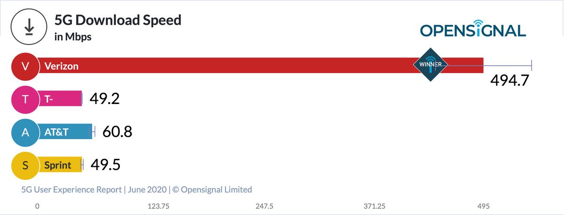Click the "5G Download Speed" title
This screenshot has width=564, height=215.
click(x=118, y=20)
